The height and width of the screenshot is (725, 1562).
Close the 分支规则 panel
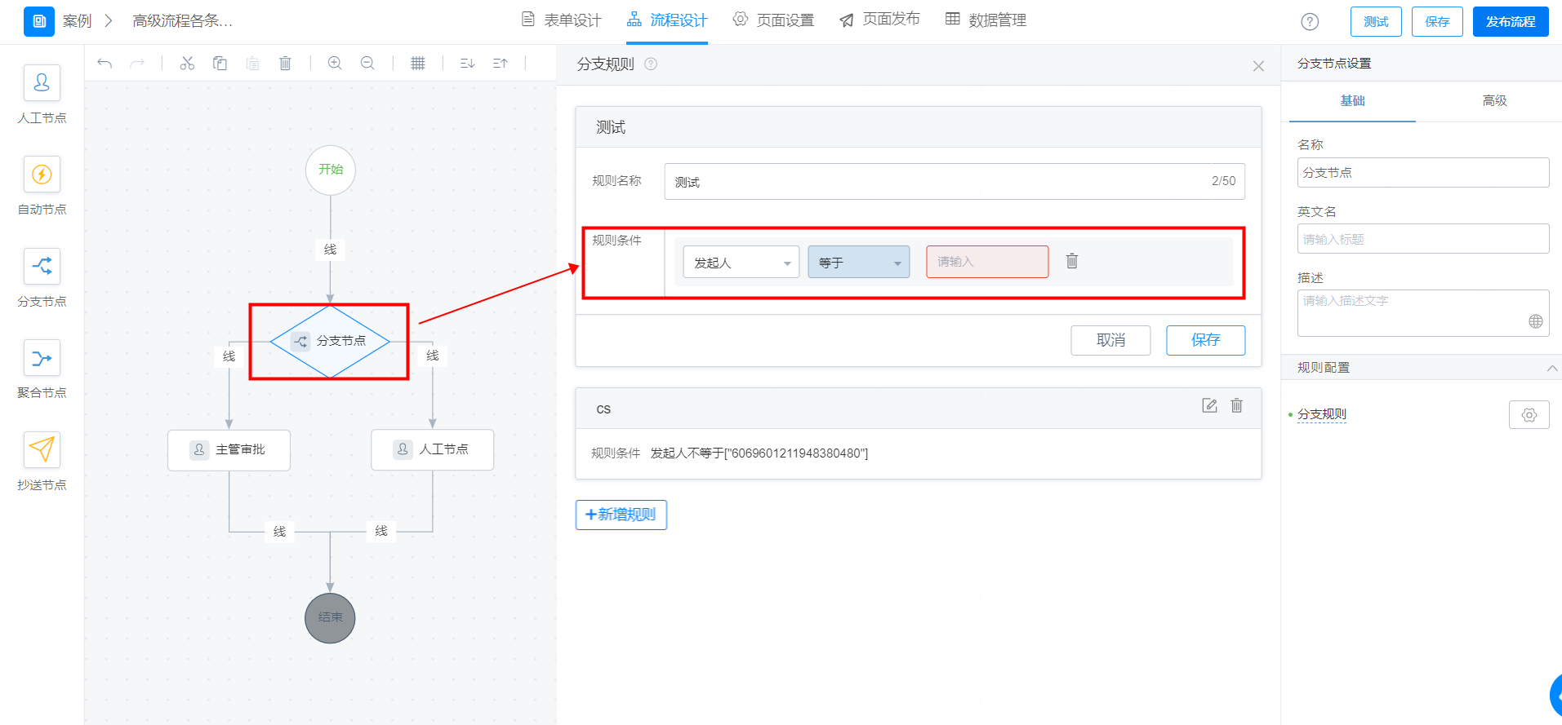[x=1258, y=66]
